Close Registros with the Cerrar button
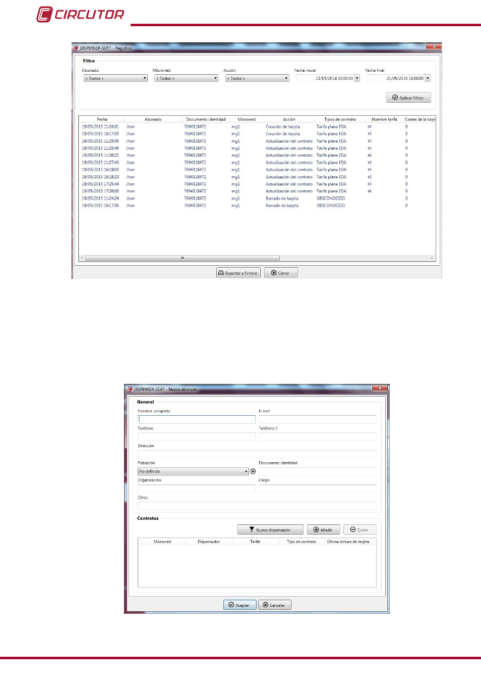481x682 pixels. point(281,273)
